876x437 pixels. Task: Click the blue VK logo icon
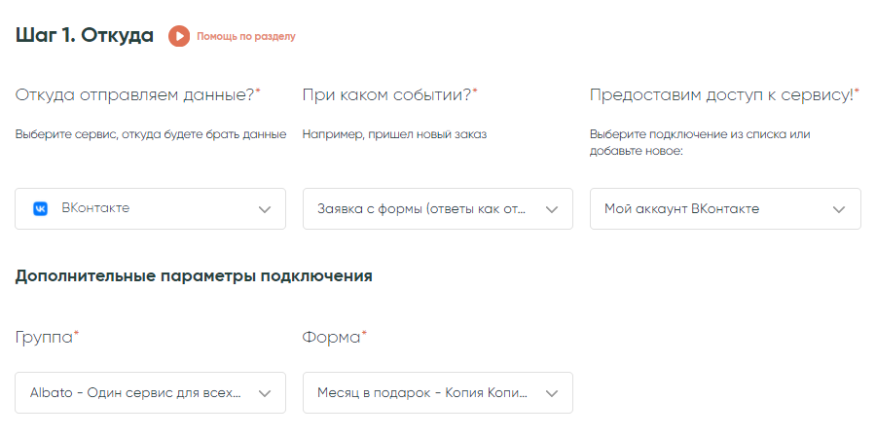point(40,209)
